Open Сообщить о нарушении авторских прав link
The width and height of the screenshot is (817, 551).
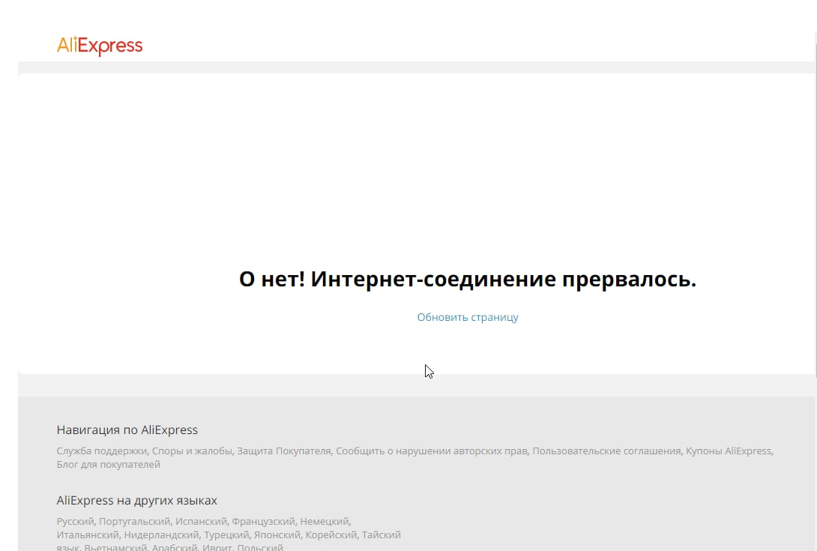tap(432, 451)
